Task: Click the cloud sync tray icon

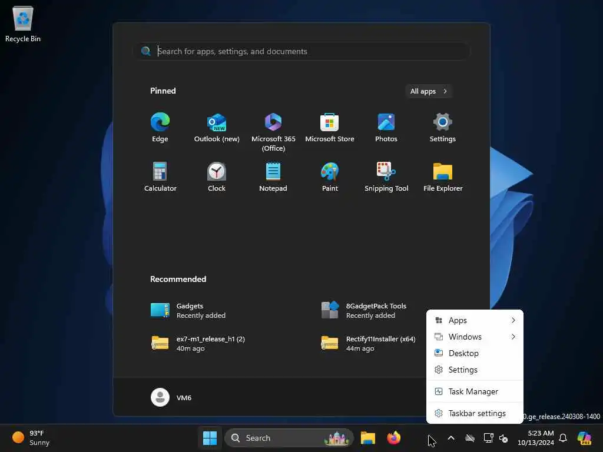Action: [469, 438]
